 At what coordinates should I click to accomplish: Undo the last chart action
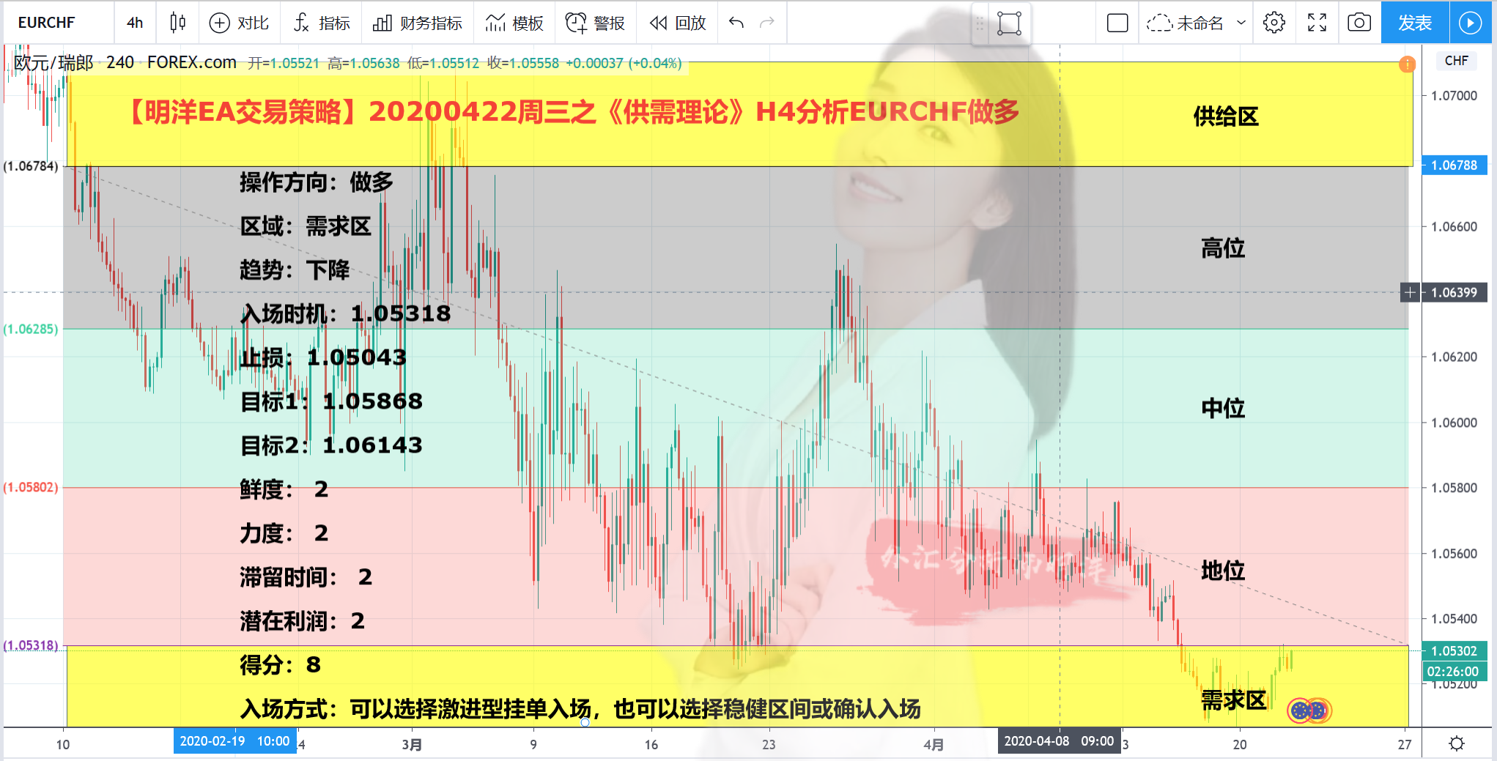pos(736,23)
